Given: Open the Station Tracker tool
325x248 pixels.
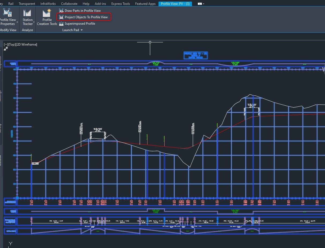Looking at the screenshot, I should (27, 13).
